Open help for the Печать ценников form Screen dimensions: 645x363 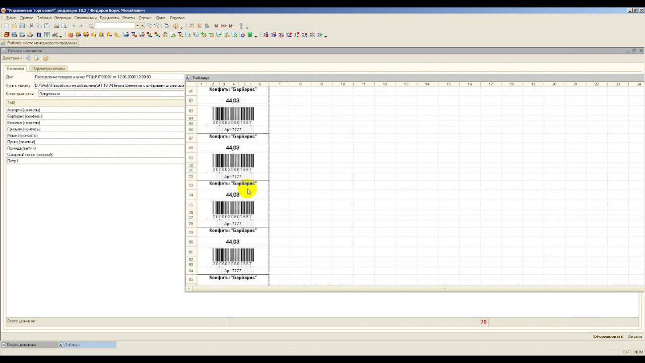[45, 58]
